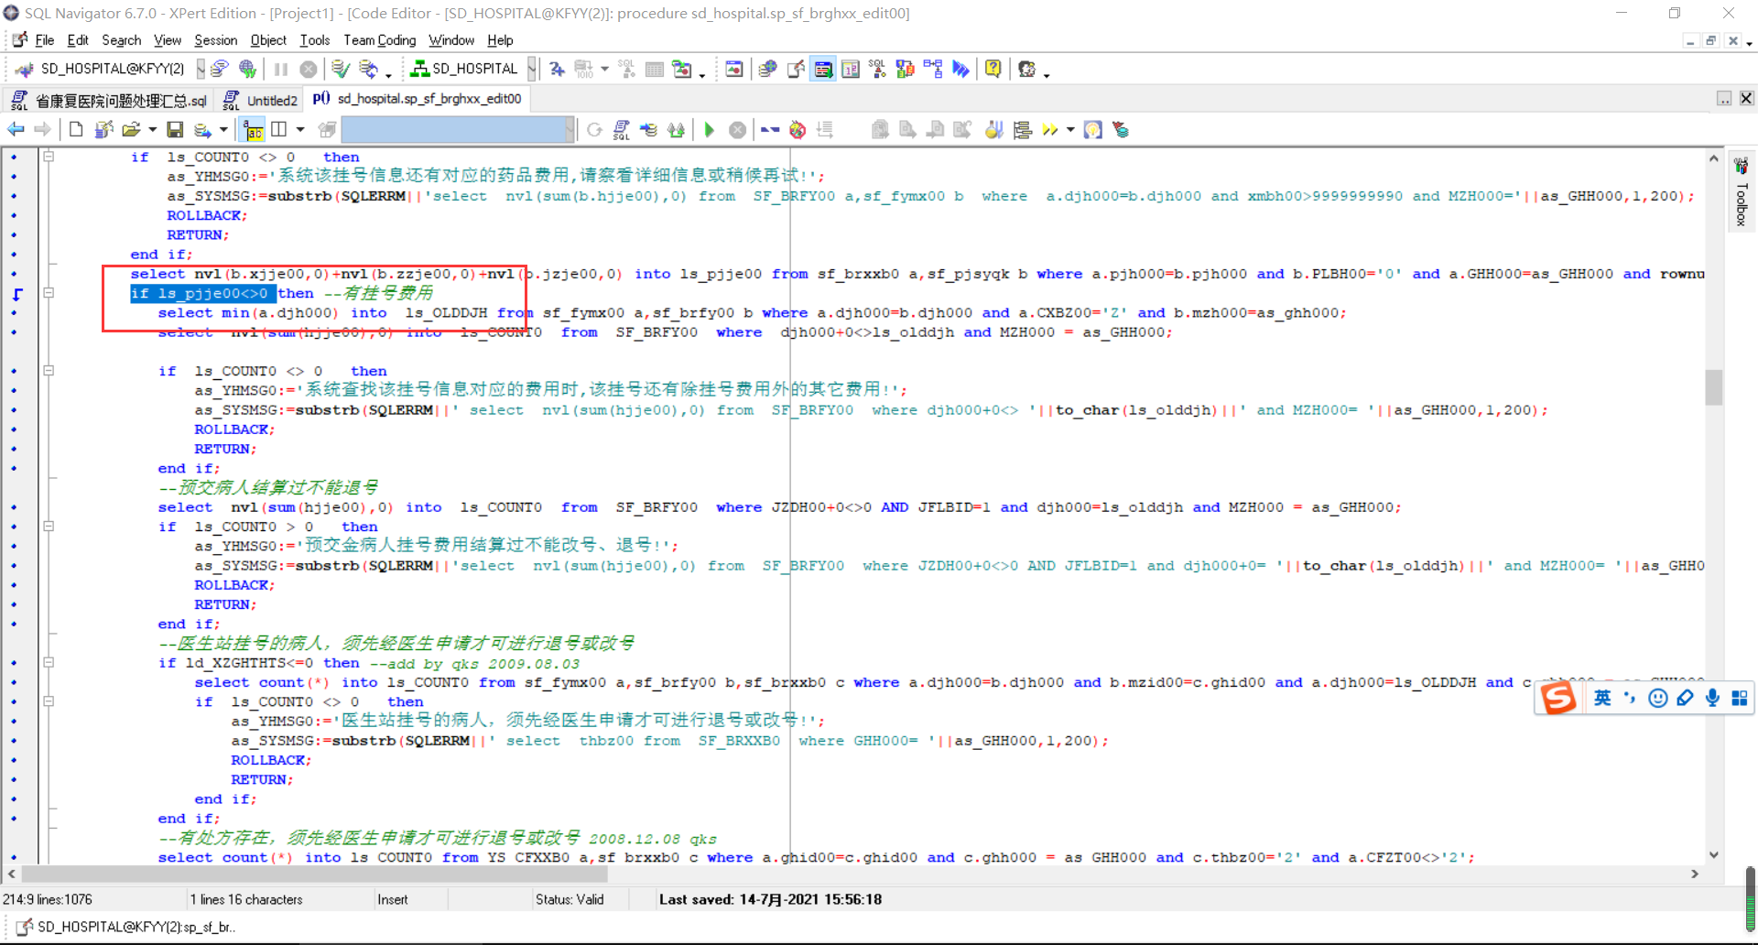Open the SD_HOSPITAL@KFYY(2) session dropdown
The width and height of the screenshot is (1758, 945).
point(200,69)
